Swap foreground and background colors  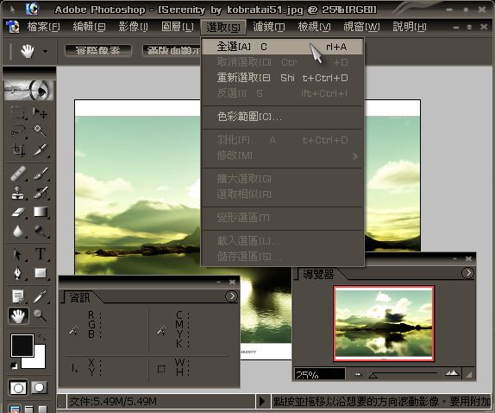[x=41, y=338]
